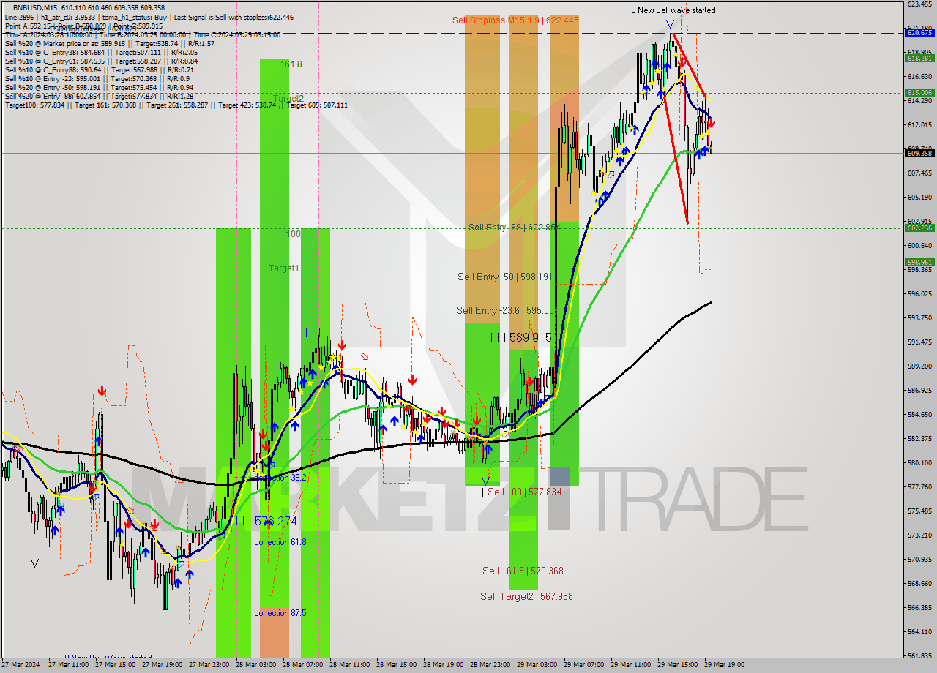Image resolution: width=937 pixels, height=673 pixels.
Task: Click the 'Sell Stoploss M15 1.9 | 622.446' label
Action: click(x=515, y=20)
